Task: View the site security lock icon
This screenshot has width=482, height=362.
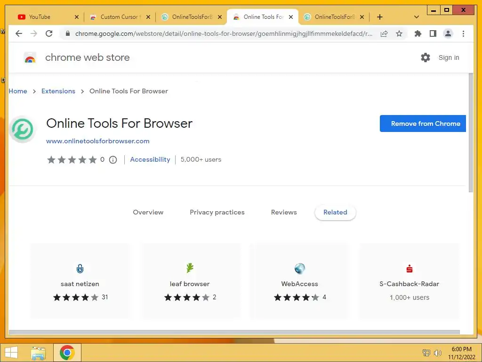Action: pyautogui.click(x=68, y=33)
